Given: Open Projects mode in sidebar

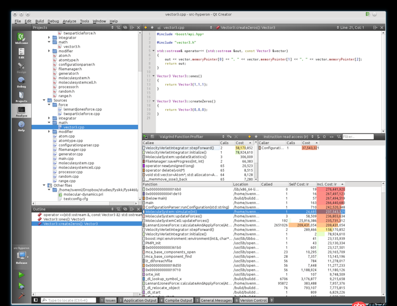Looking at the screenshot, I should (21, 97).
